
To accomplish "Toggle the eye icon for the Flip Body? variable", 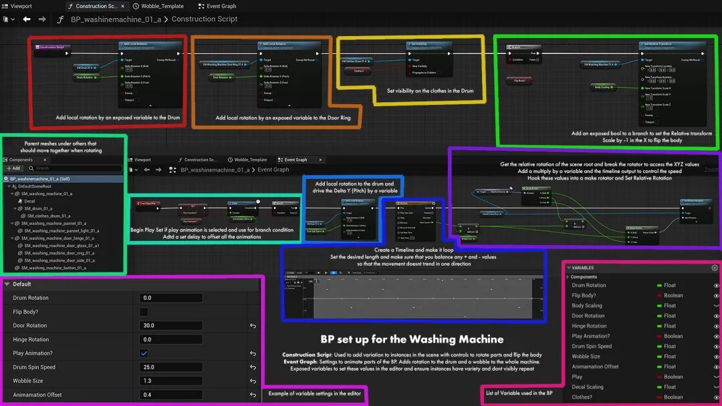I will tap(716, 296).
